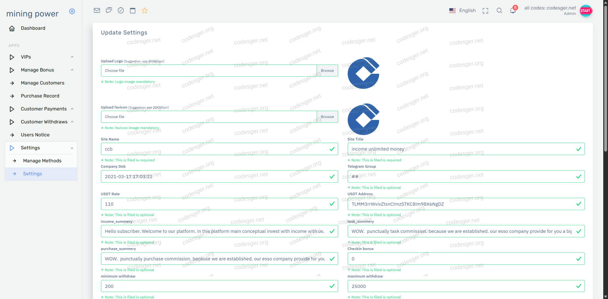This screenshot has width=608, height=299.
Task: Browse for a favicon file to upload
Action: point(327,117)
